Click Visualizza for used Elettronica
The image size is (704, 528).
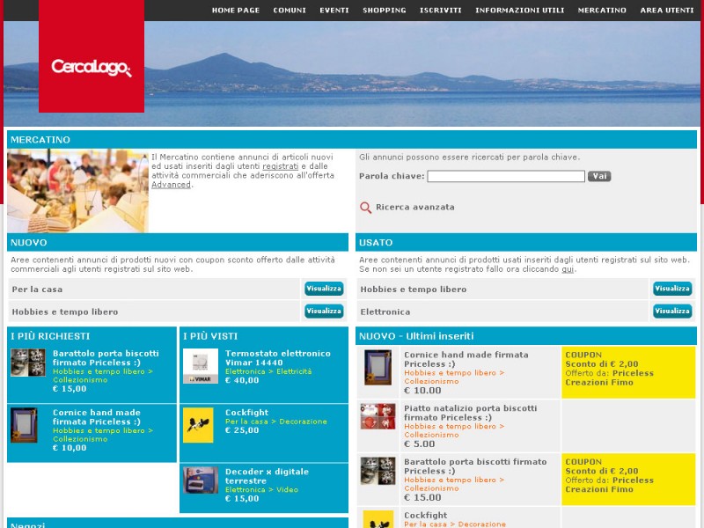click(x=672, y=312)
